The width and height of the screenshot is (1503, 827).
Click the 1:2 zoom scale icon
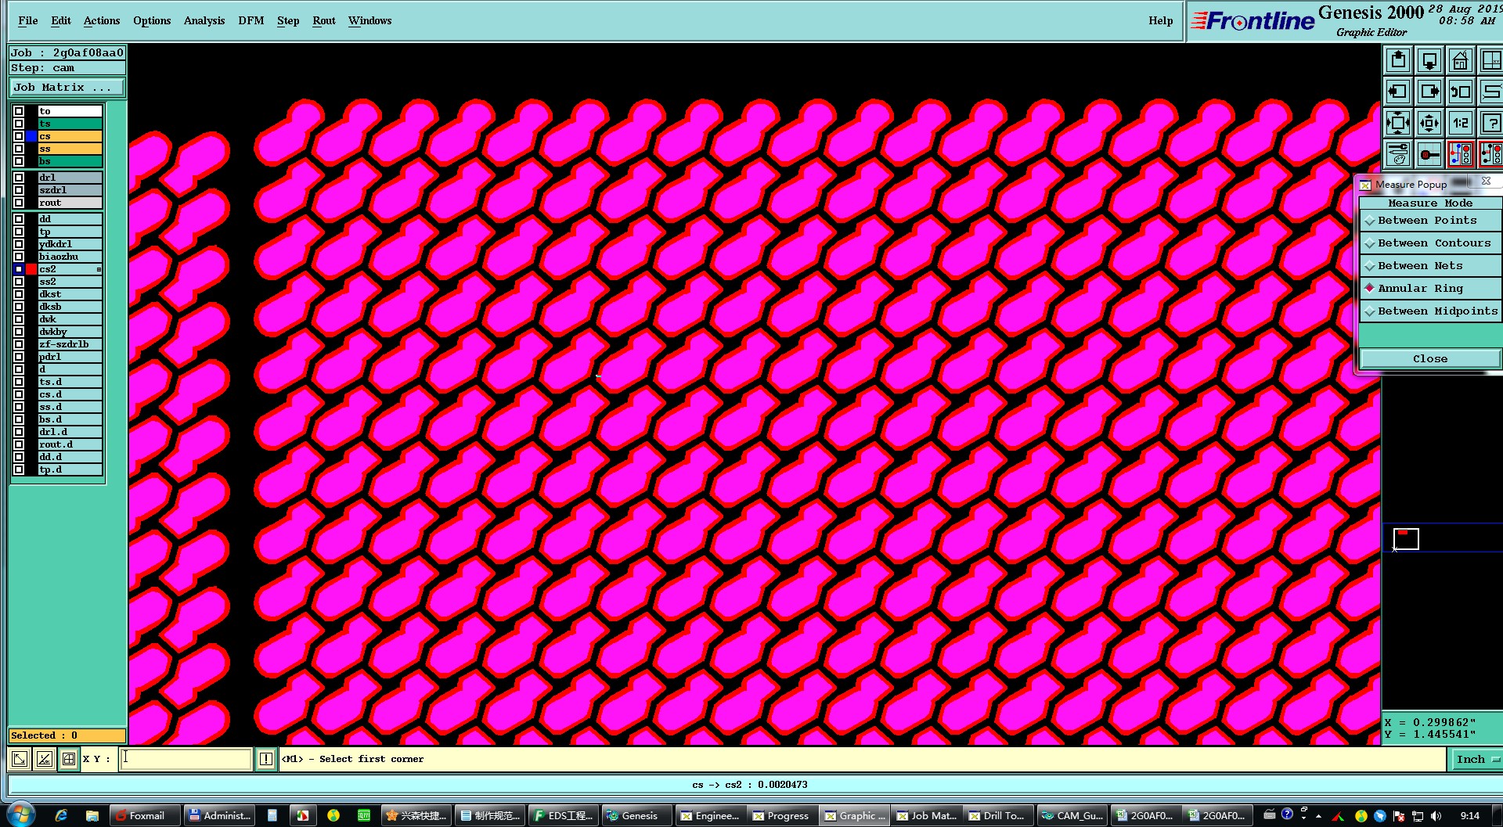[x=1460, y=123]
